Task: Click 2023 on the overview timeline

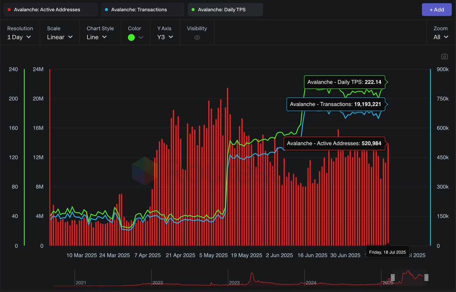Action: point(234,283)
